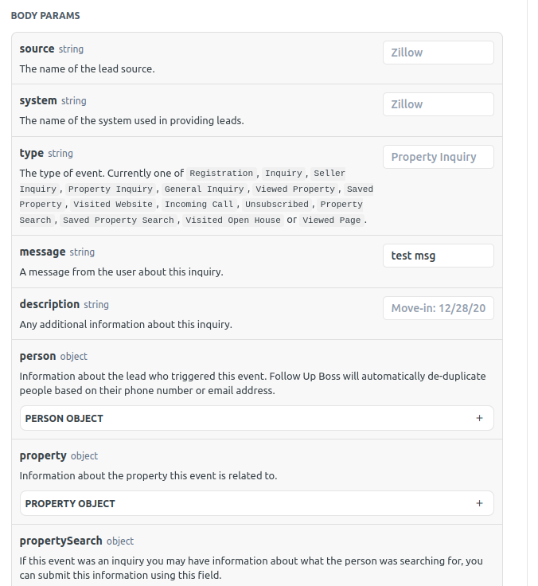
Task: Focus the system parameter input field
Action: 438,104
